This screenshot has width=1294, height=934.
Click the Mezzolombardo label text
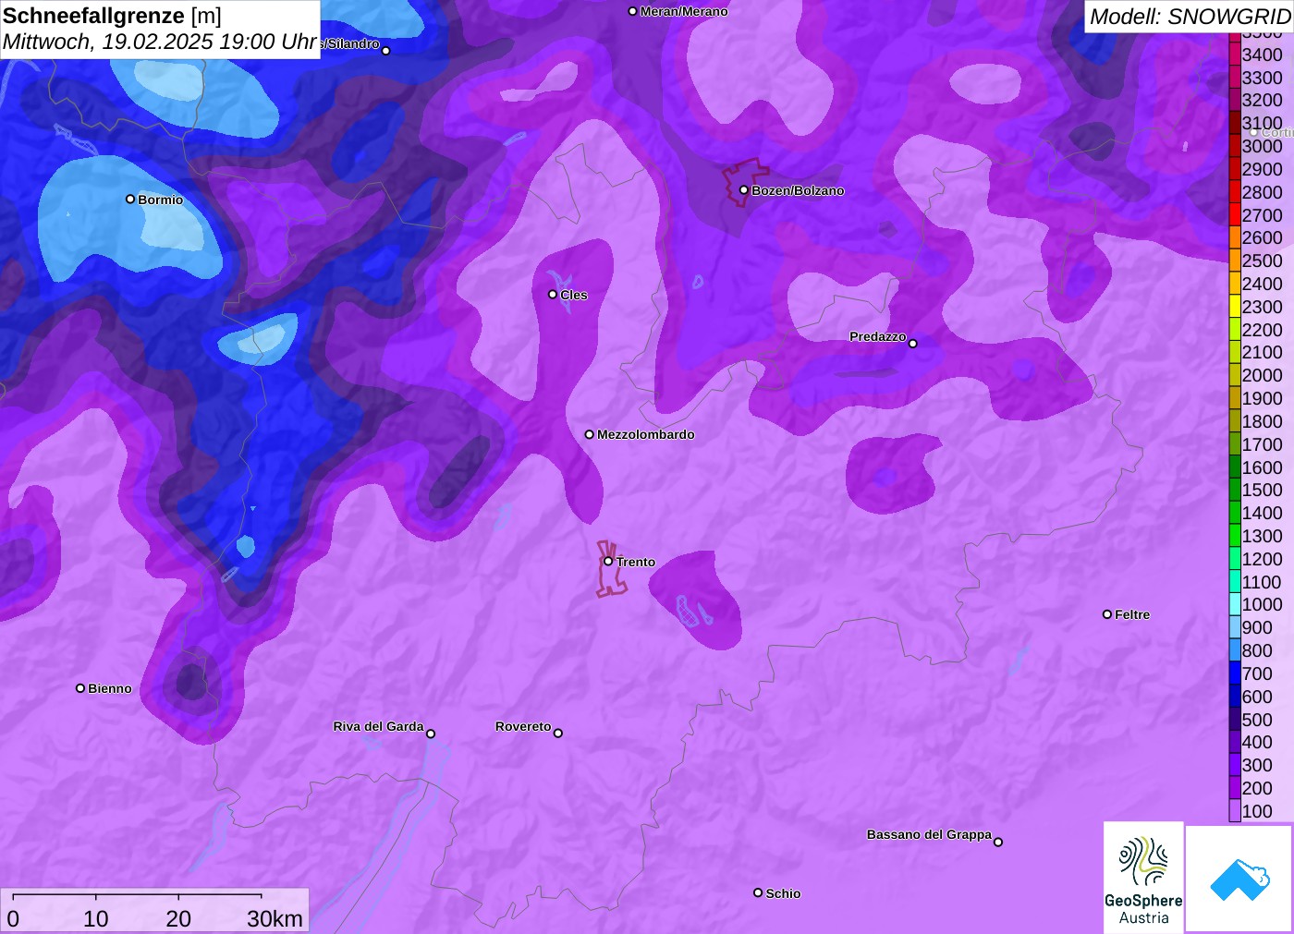(646, 434)
